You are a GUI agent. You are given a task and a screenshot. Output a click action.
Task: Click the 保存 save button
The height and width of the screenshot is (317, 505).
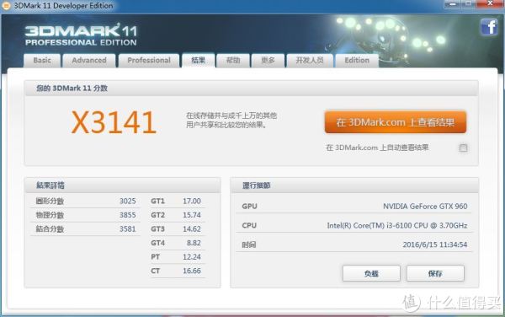point(435,273)
